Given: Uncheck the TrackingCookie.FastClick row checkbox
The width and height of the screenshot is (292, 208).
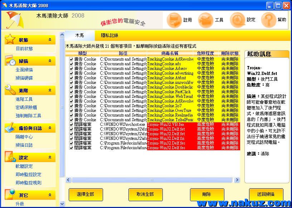Looking at the screenshot, I should click(x=71, y=92).
